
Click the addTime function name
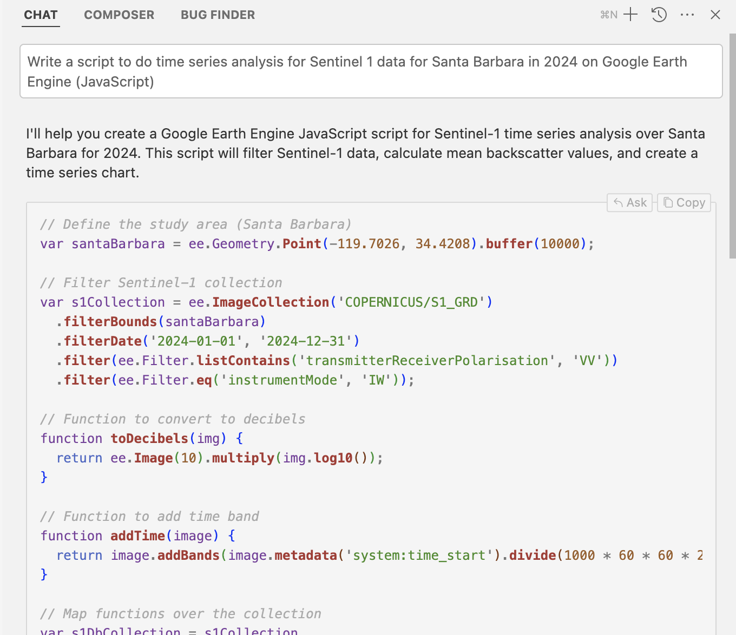coord(137,535)
